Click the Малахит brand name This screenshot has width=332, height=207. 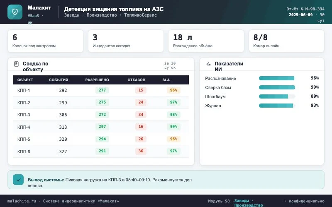click(39, 7)
